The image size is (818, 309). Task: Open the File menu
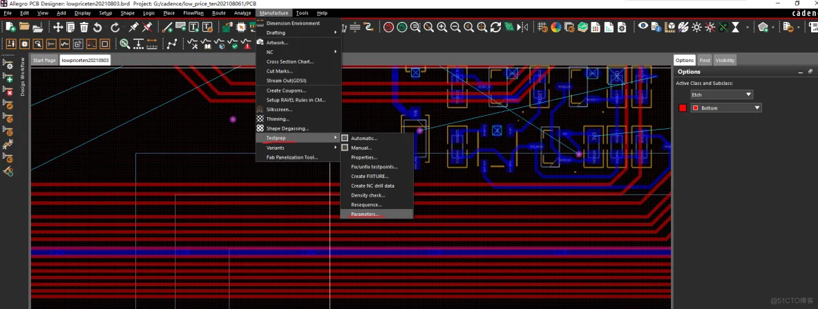point(8,13)
